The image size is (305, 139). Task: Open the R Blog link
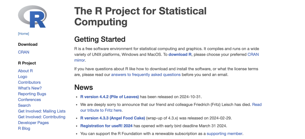(24, 129)
